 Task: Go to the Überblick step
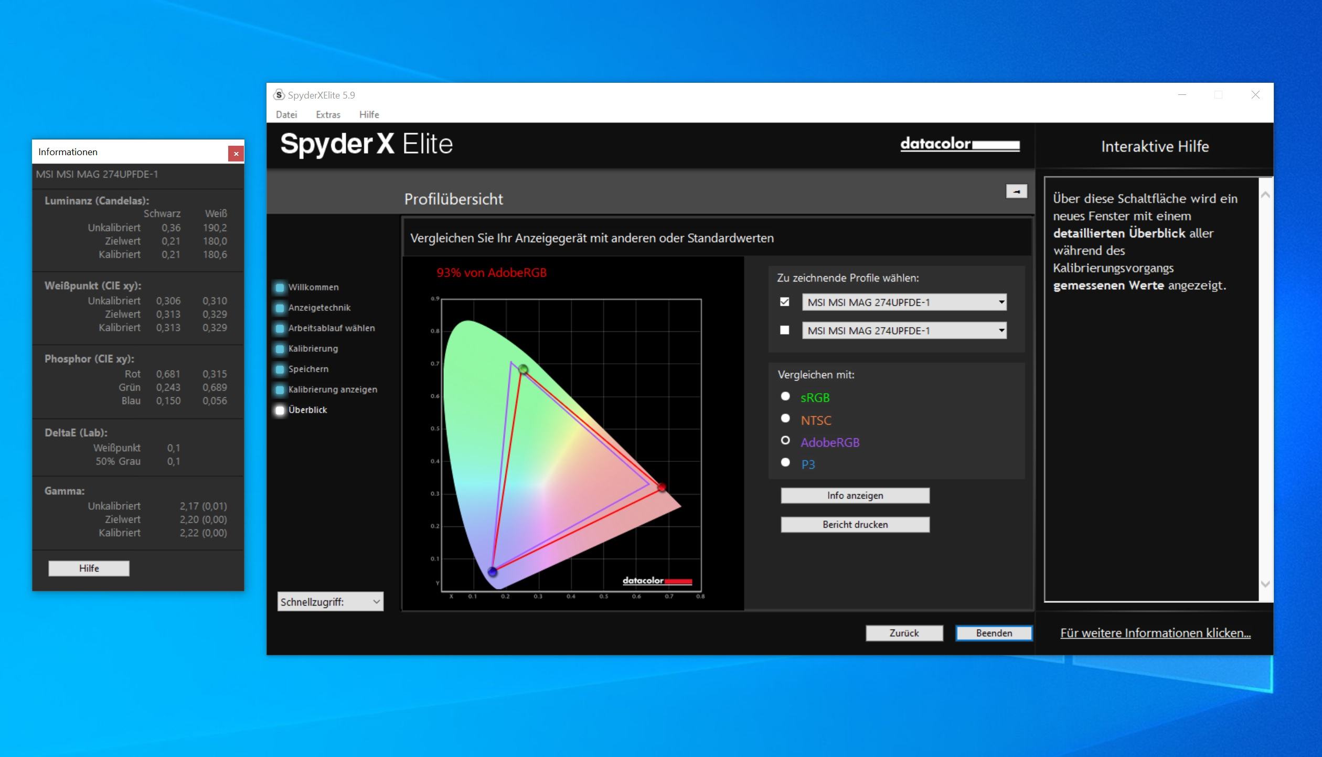click(307, 410)
